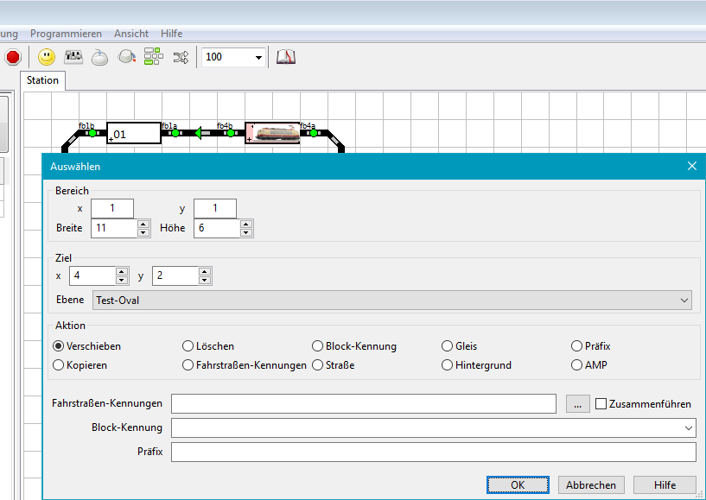Click the control panel toolbar icon
The image size is (706, 500).
coord(73,57)
